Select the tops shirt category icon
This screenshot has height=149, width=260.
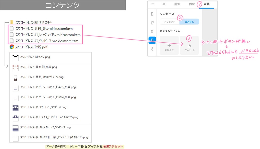152,22
